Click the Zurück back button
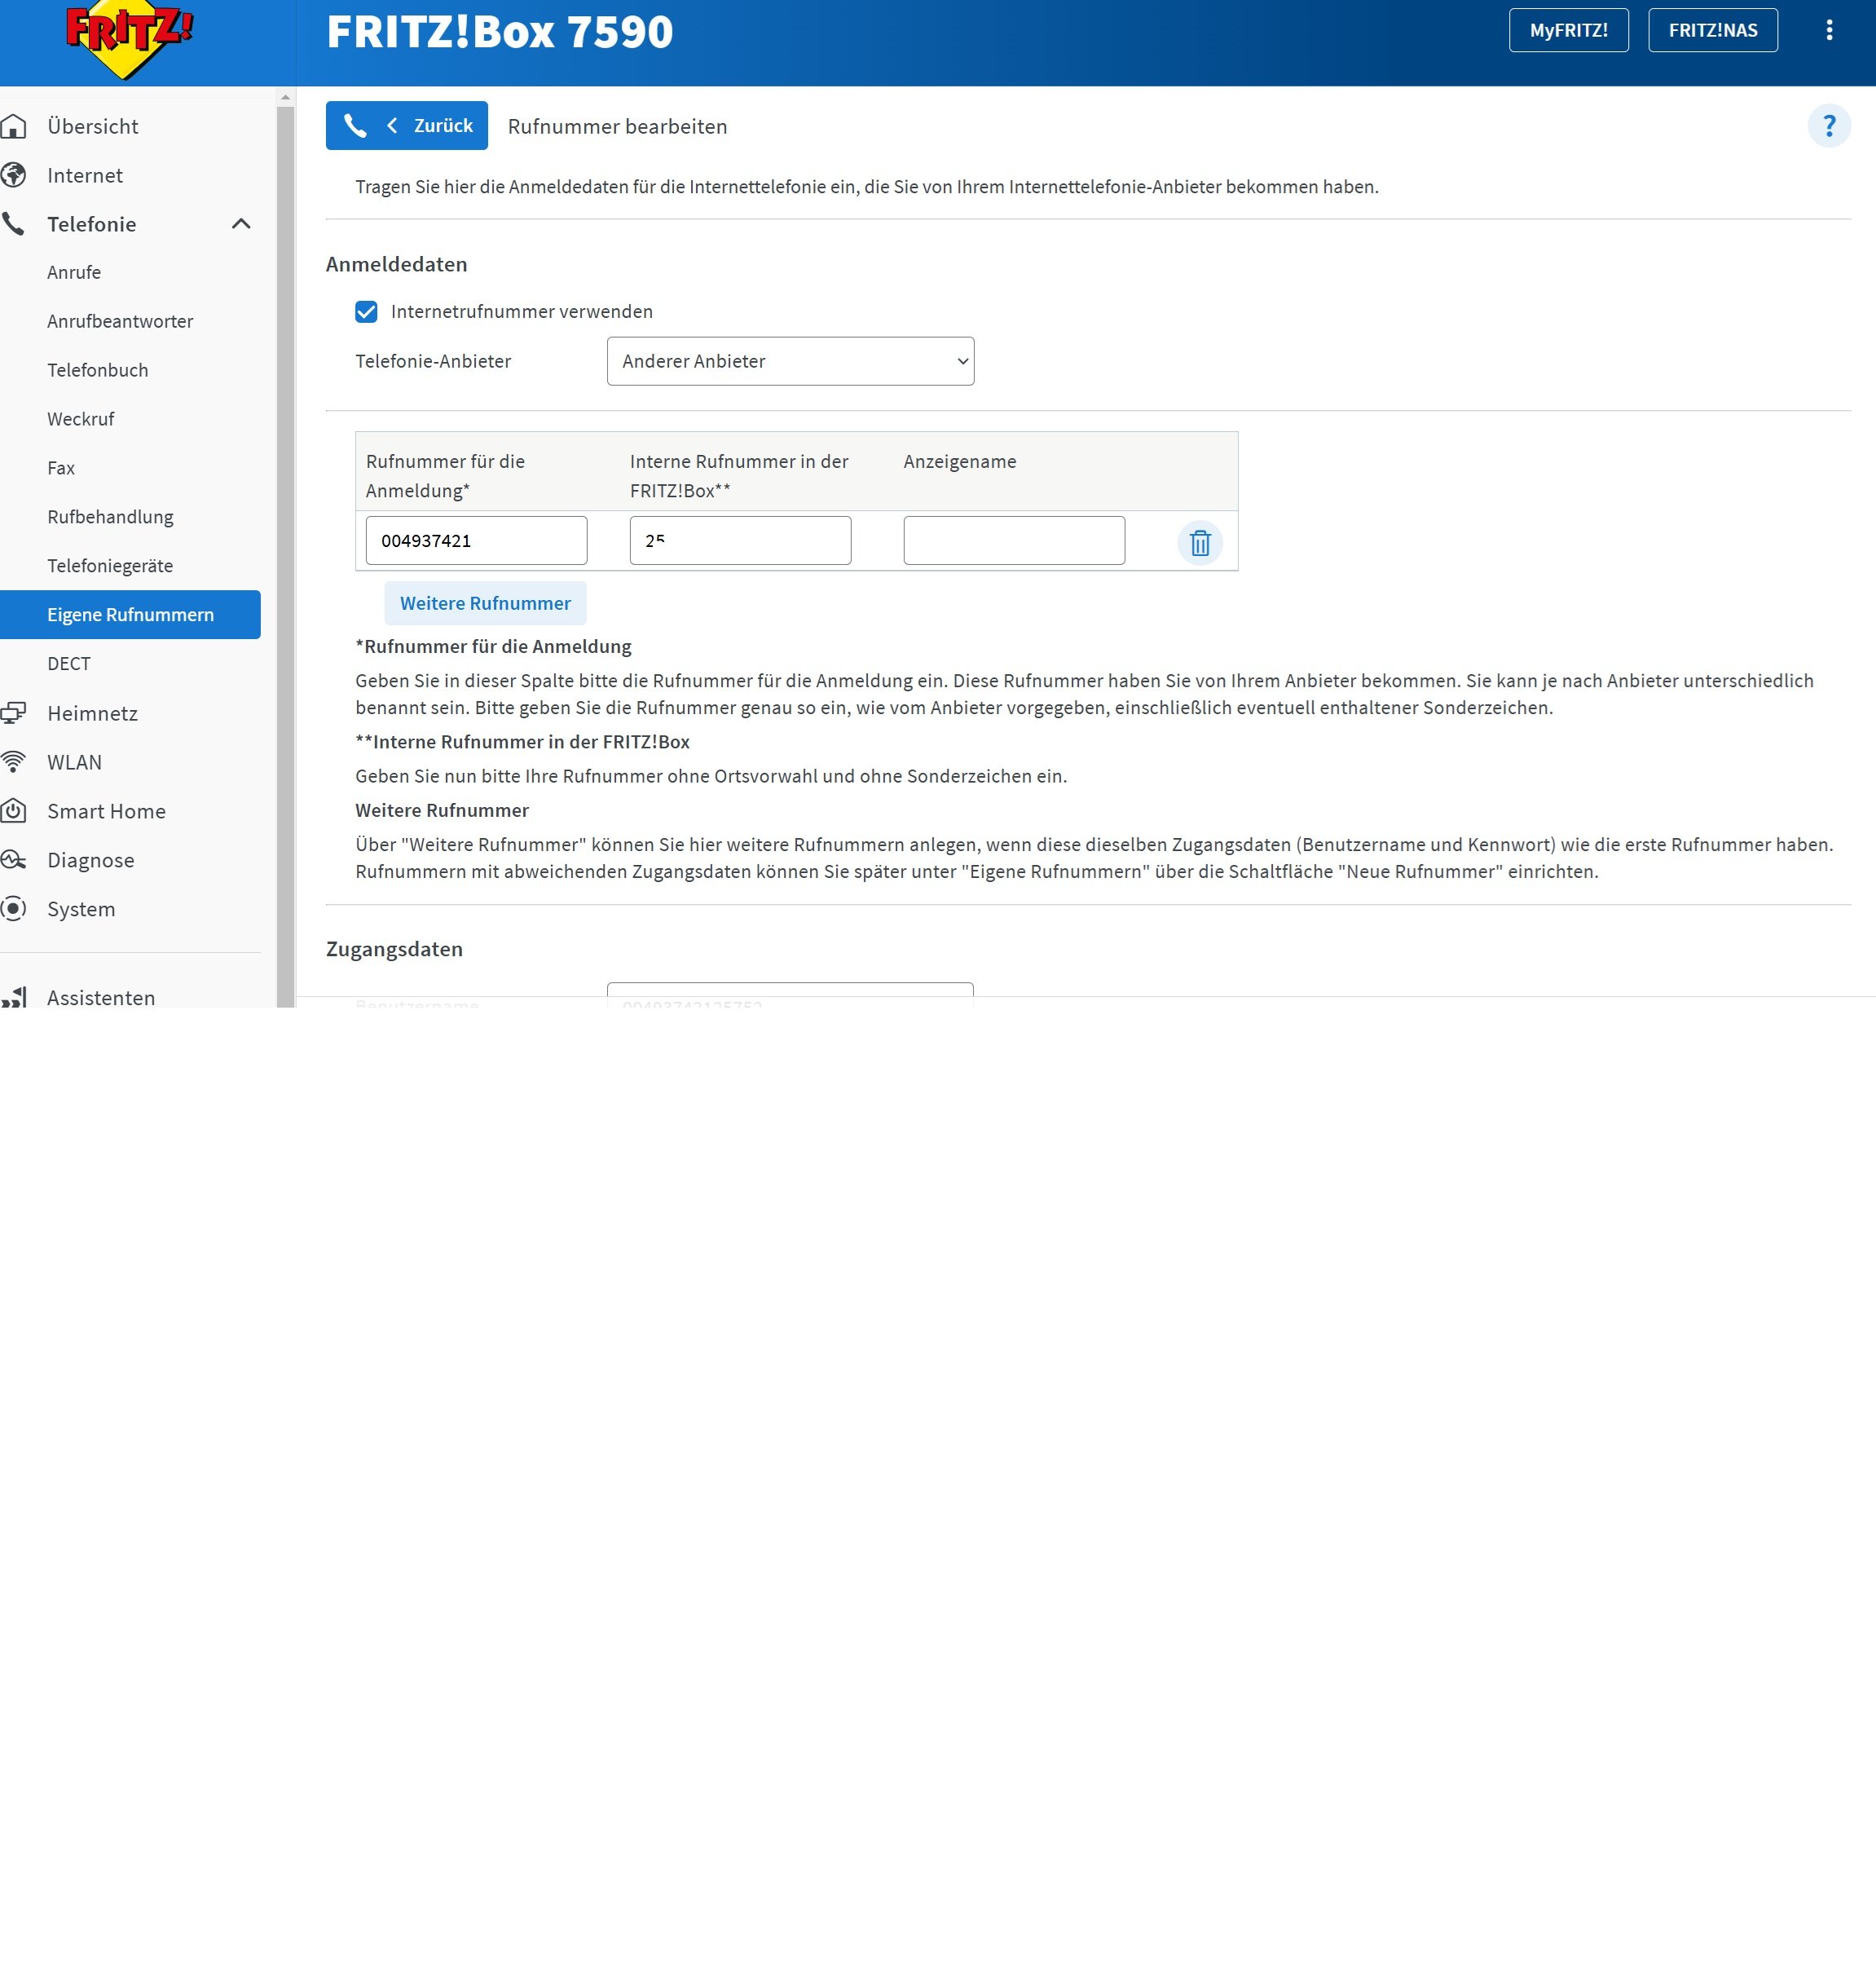The image size is (1876, 1972). click(x=406, y=126)
